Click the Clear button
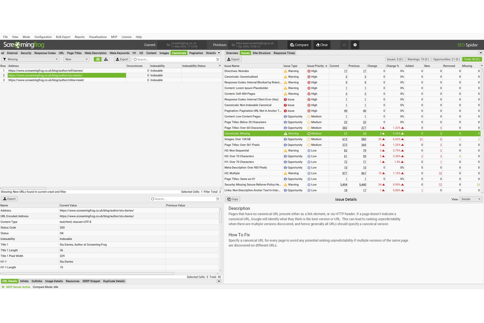The image size is (484, 323). (322, 45)
